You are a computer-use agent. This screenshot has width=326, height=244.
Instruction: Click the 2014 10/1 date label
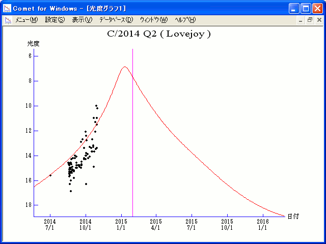pyautogui.click(x=86, y=225)
